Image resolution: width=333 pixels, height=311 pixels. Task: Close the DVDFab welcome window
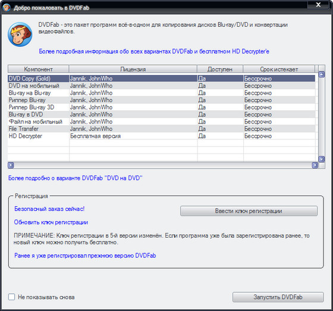(318, 5)
